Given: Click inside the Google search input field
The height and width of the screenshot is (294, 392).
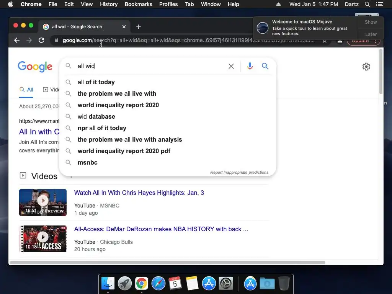Looking at the screenshot, I should 150,66.
